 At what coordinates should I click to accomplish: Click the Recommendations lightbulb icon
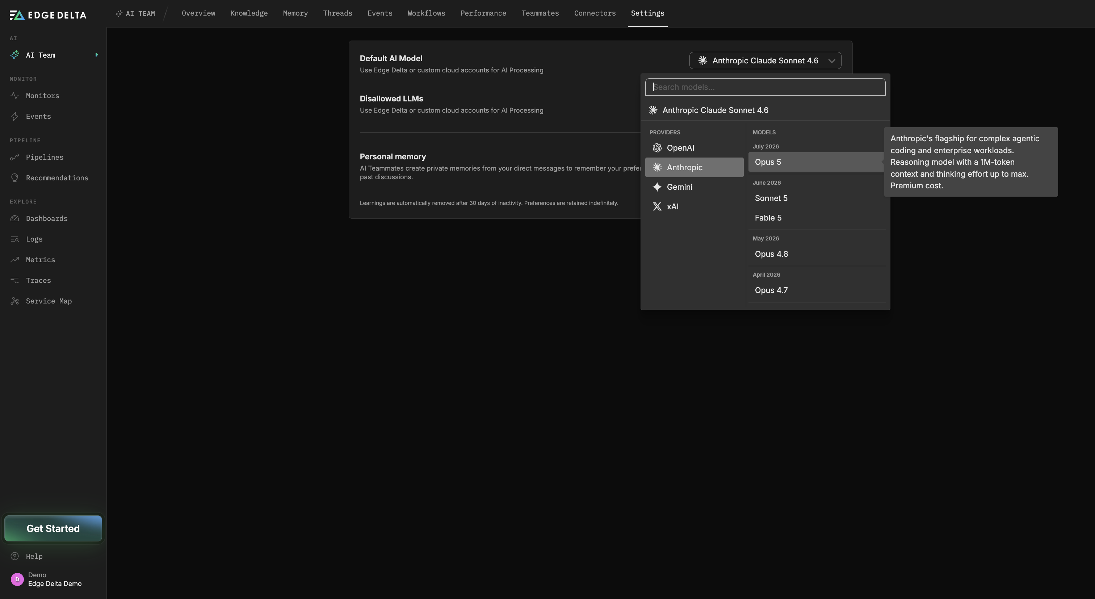coord(15,178)
